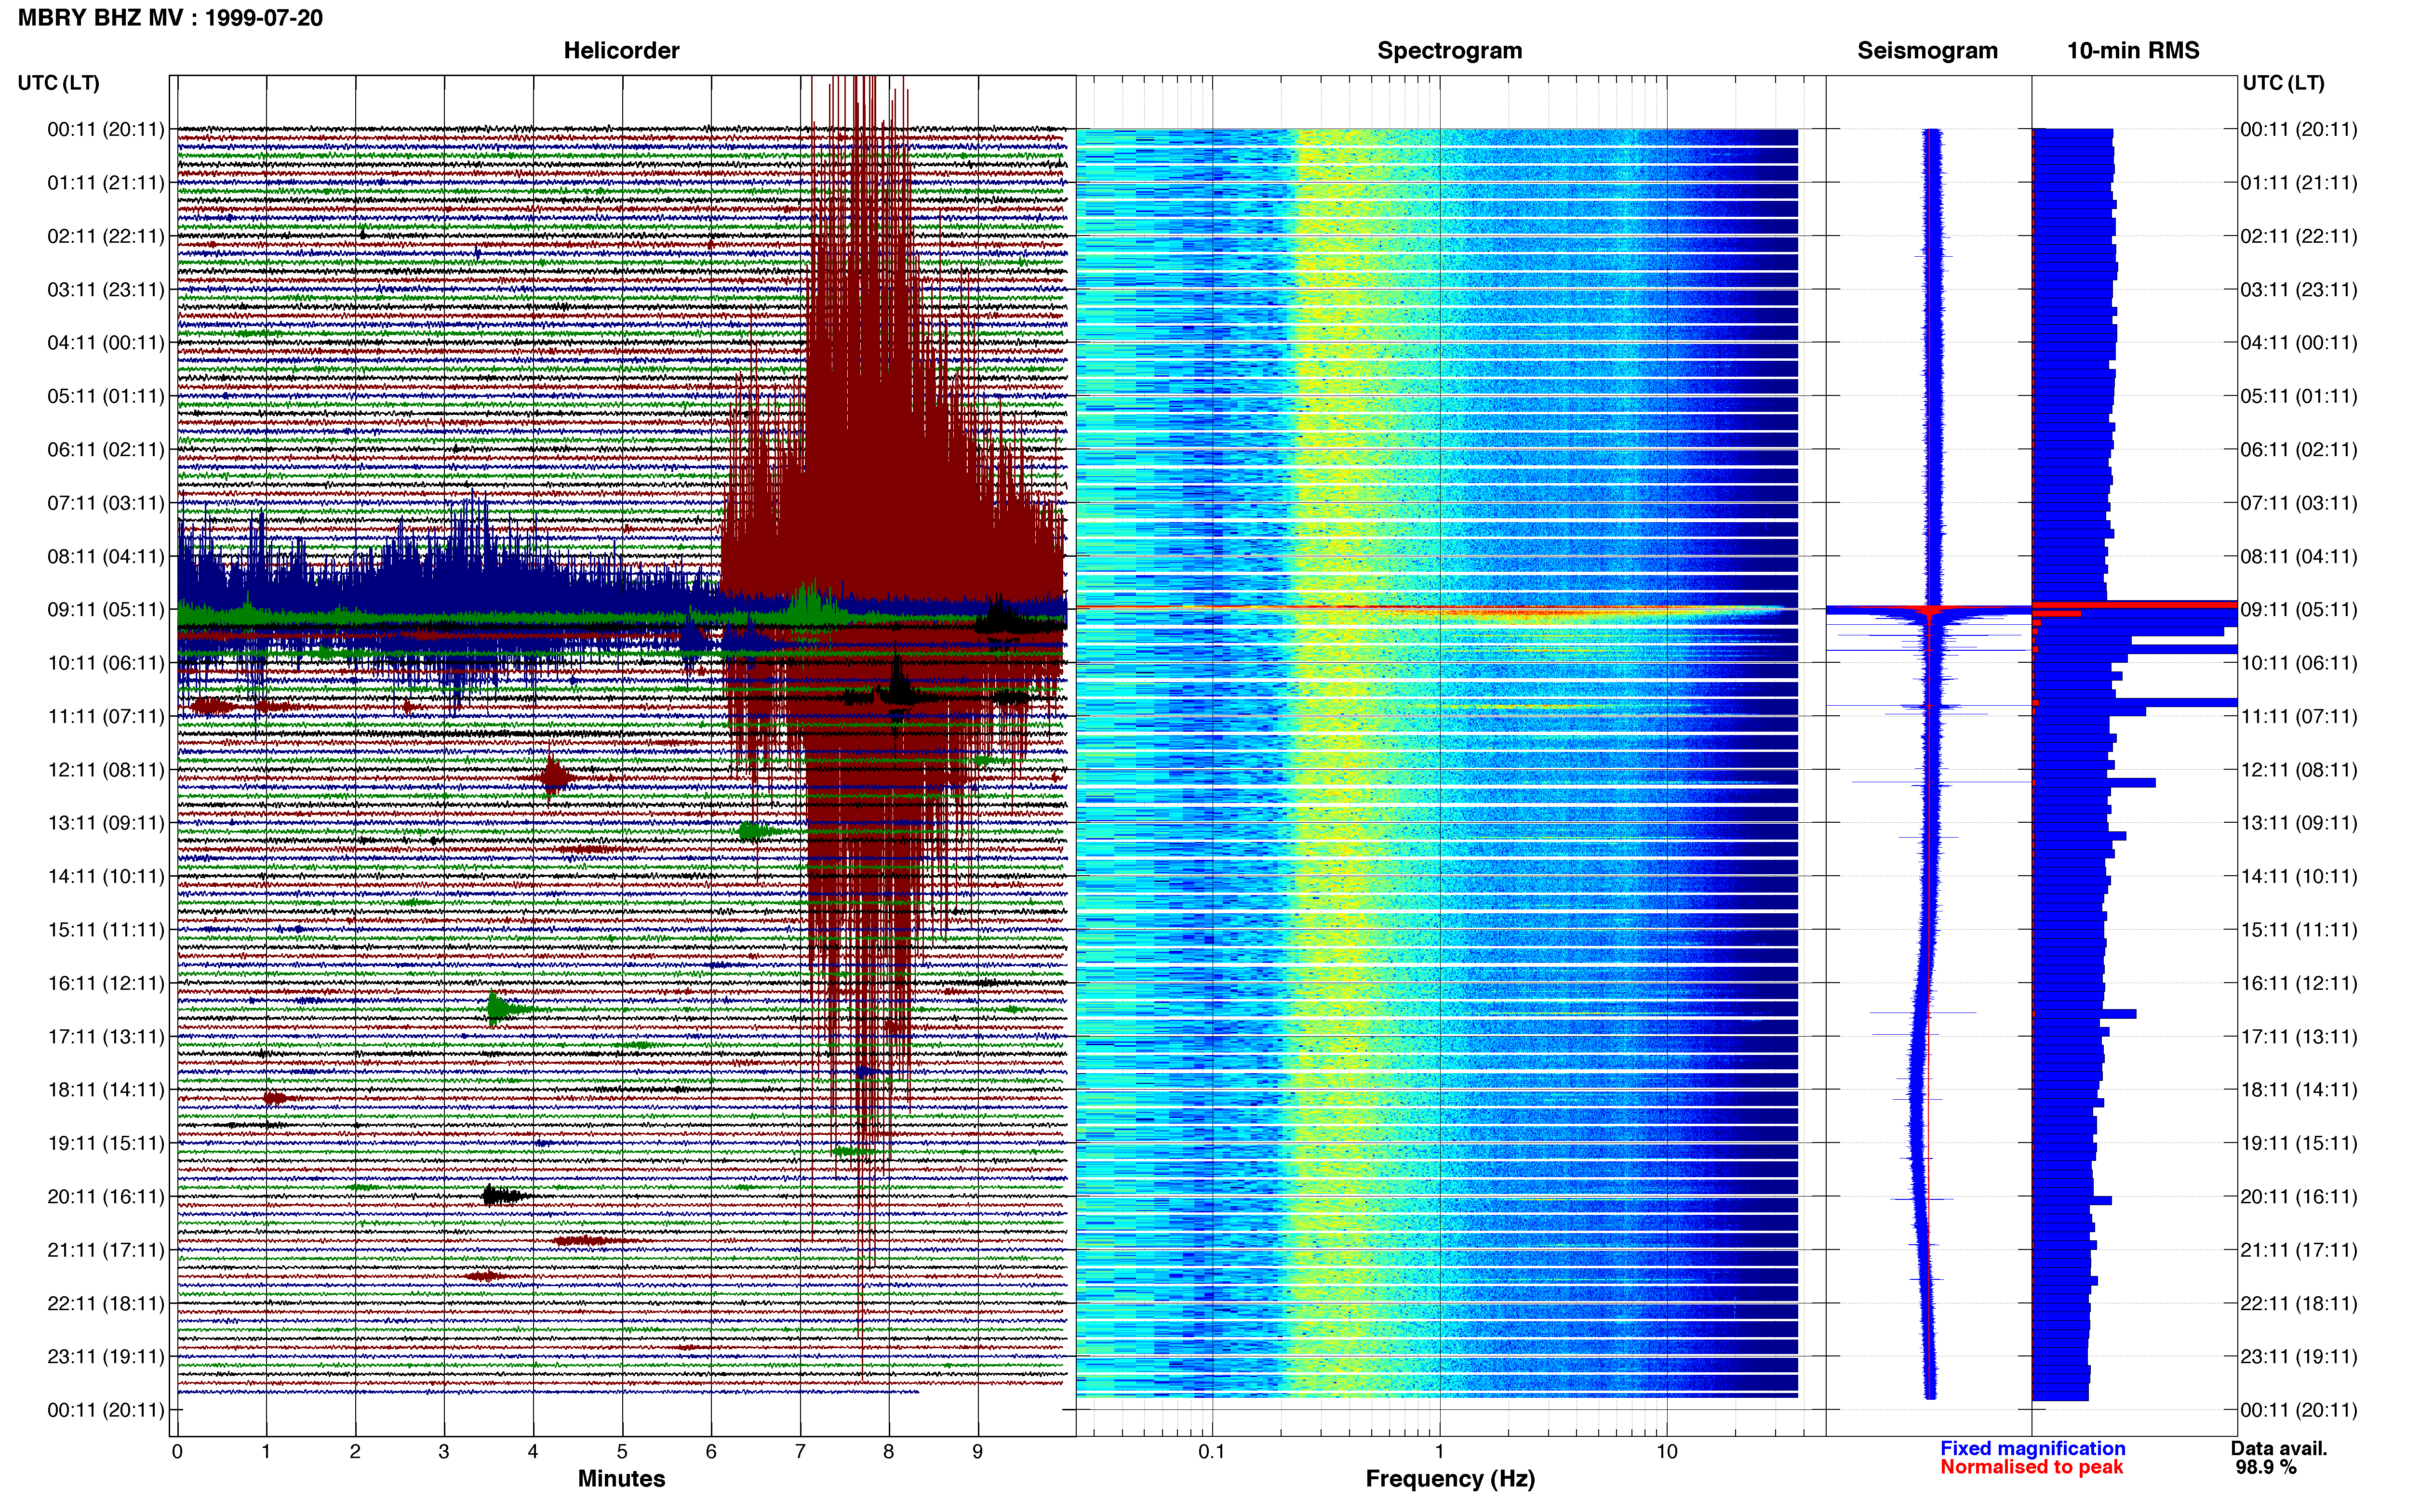Select the '10-min RMS' panel heading

click(2133, 51)
